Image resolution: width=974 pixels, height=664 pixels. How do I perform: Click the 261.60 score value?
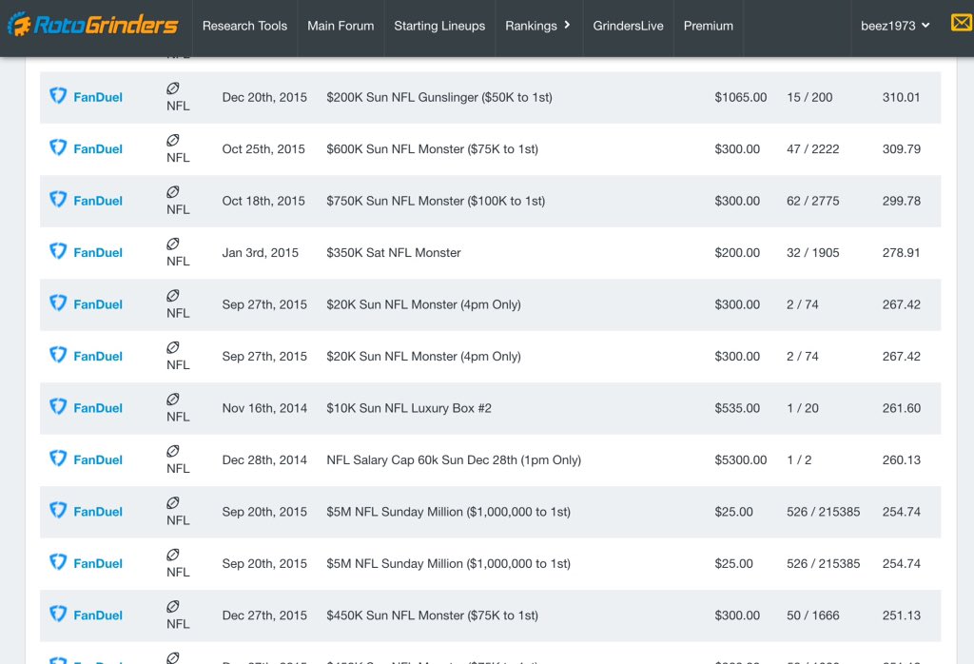click(x=902, y=408)
